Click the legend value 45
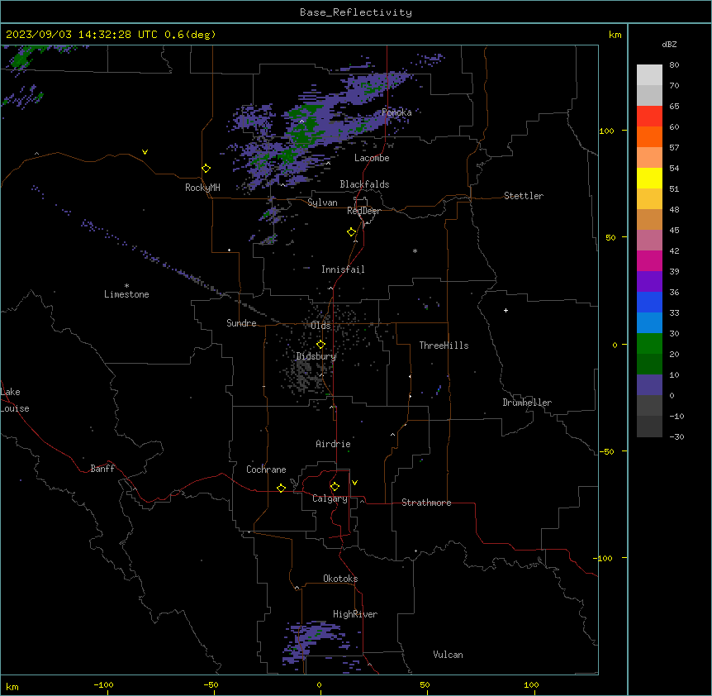712x696 pixels. click(x=674, y=231)
